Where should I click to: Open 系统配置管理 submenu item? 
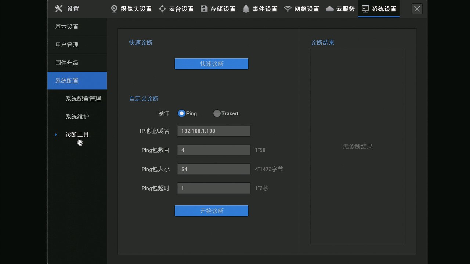pos(83,99)
